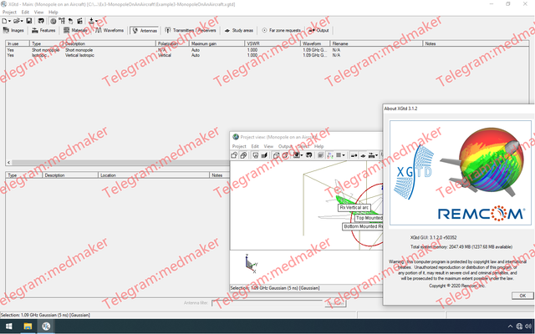Viewport: 535px width, 334px height.
Task: Click the download arrow import icon in main toolbar
Action: coord(91,21)
